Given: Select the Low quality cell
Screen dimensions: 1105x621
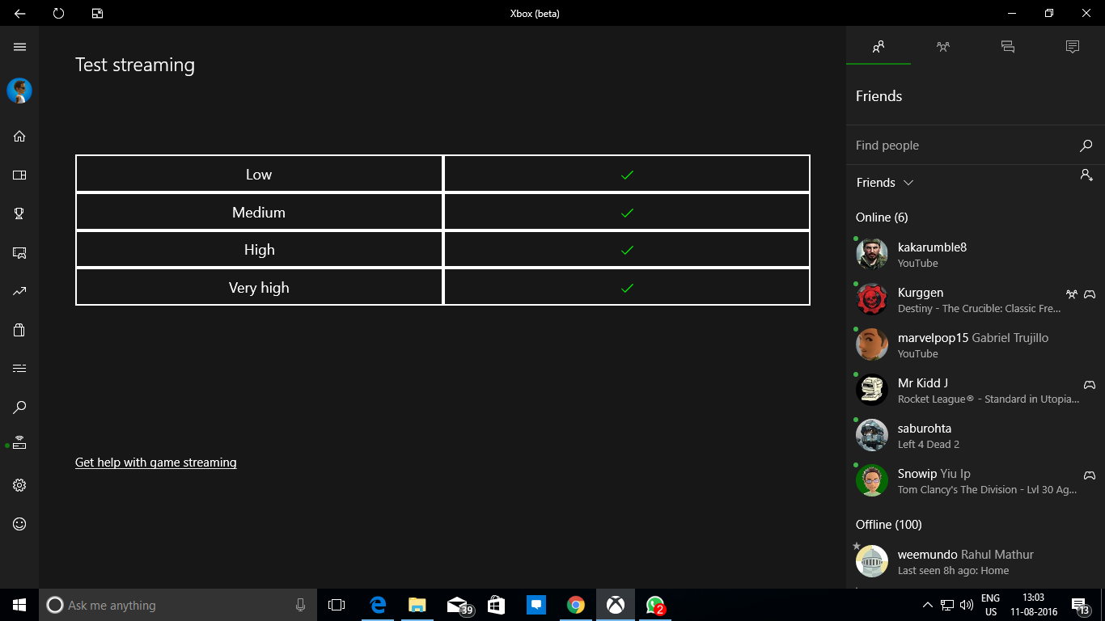Looking at the screenshot, I should click(x=259, y=174).
